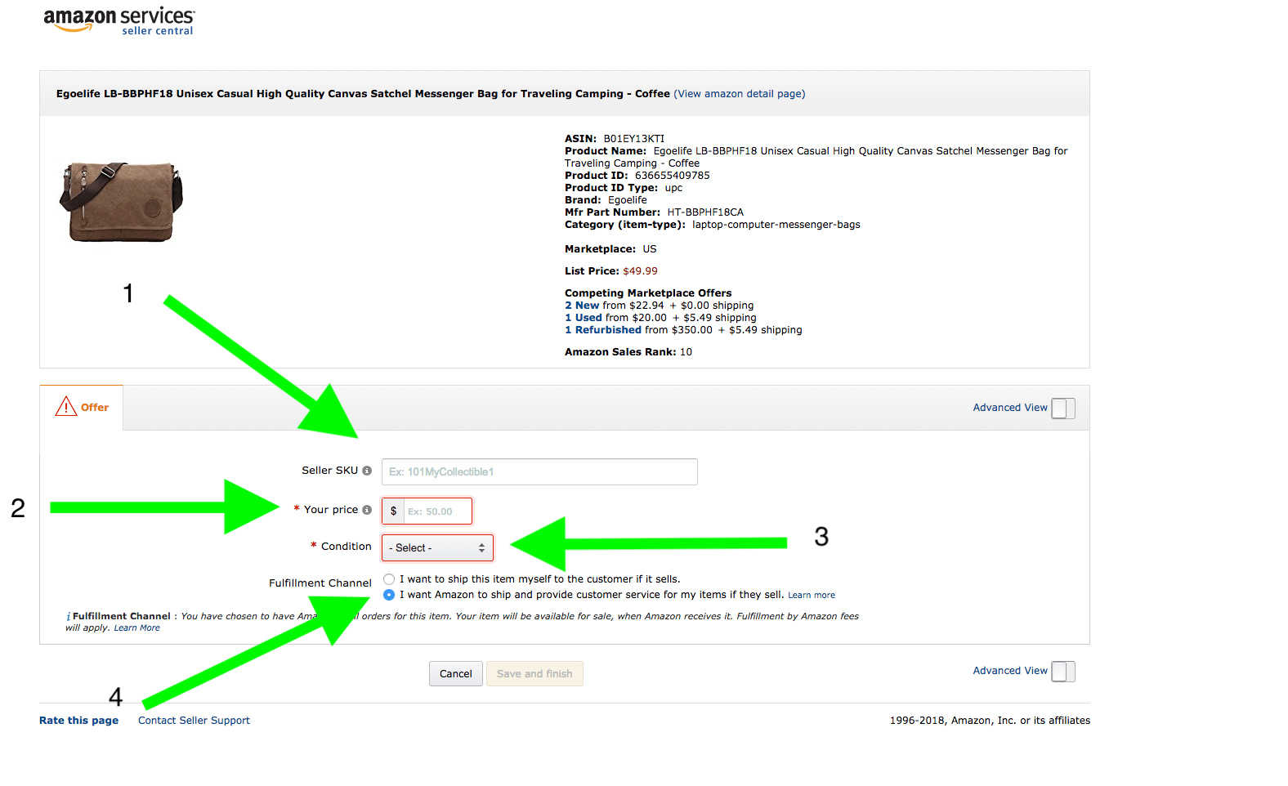
Task: Open Contact Seller Support link
Action: tap(194, 721)
